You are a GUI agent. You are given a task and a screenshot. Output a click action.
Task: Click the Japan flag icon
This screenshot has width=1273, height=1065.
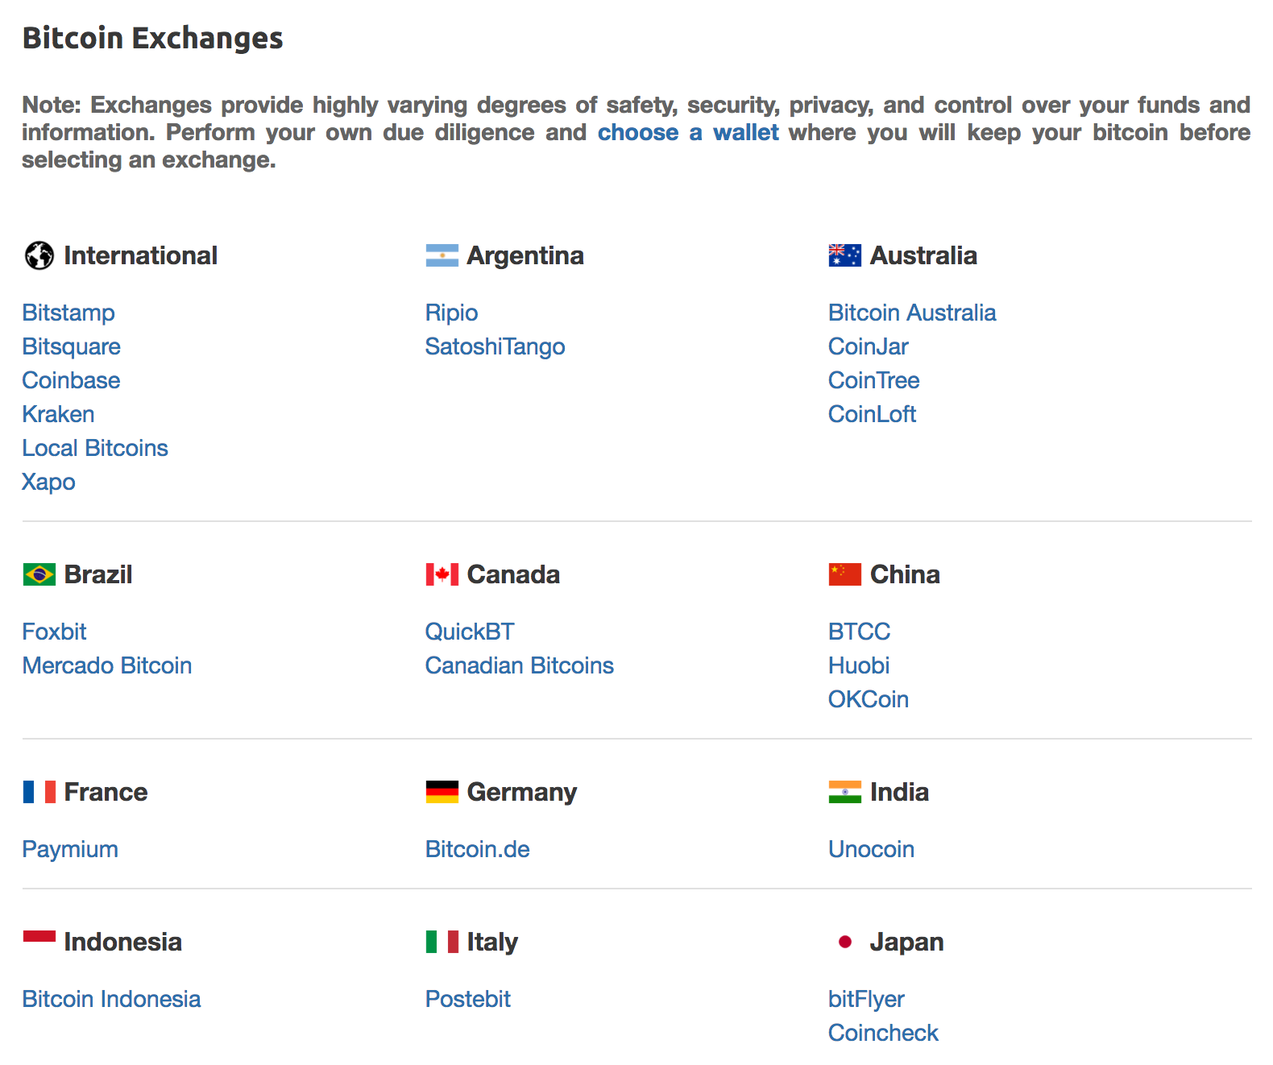tap(844, 942)
